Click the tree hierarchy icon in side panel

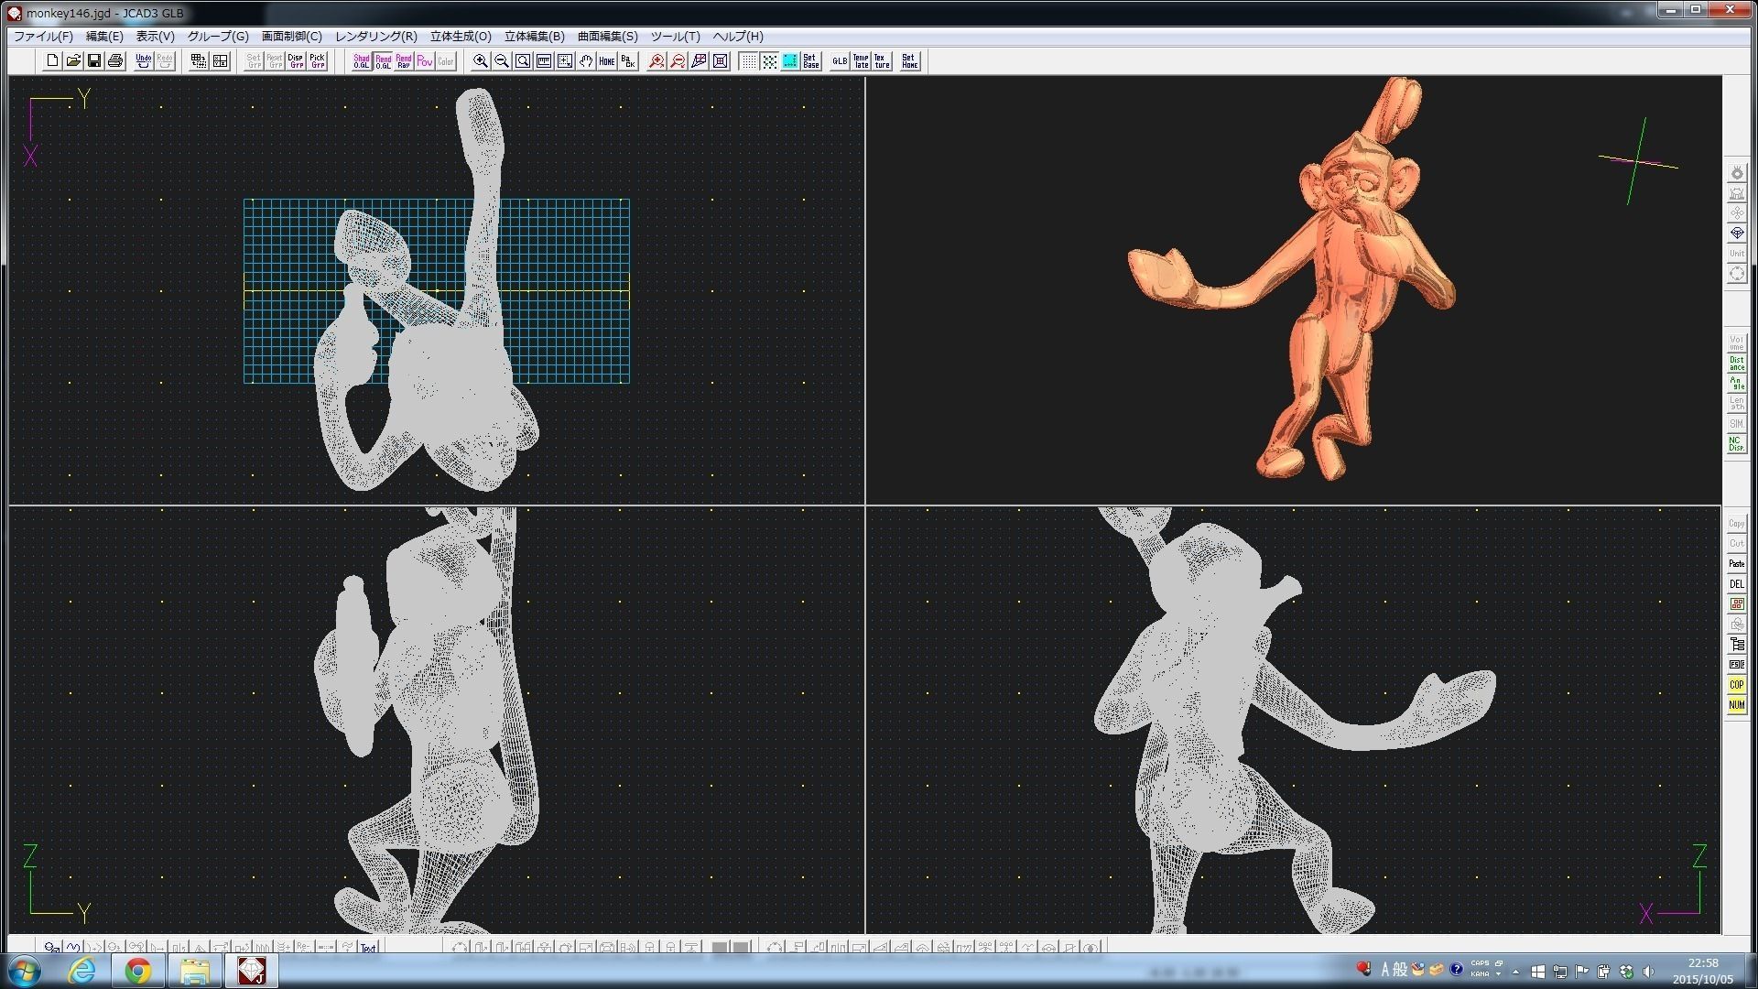click(1736, 645)
